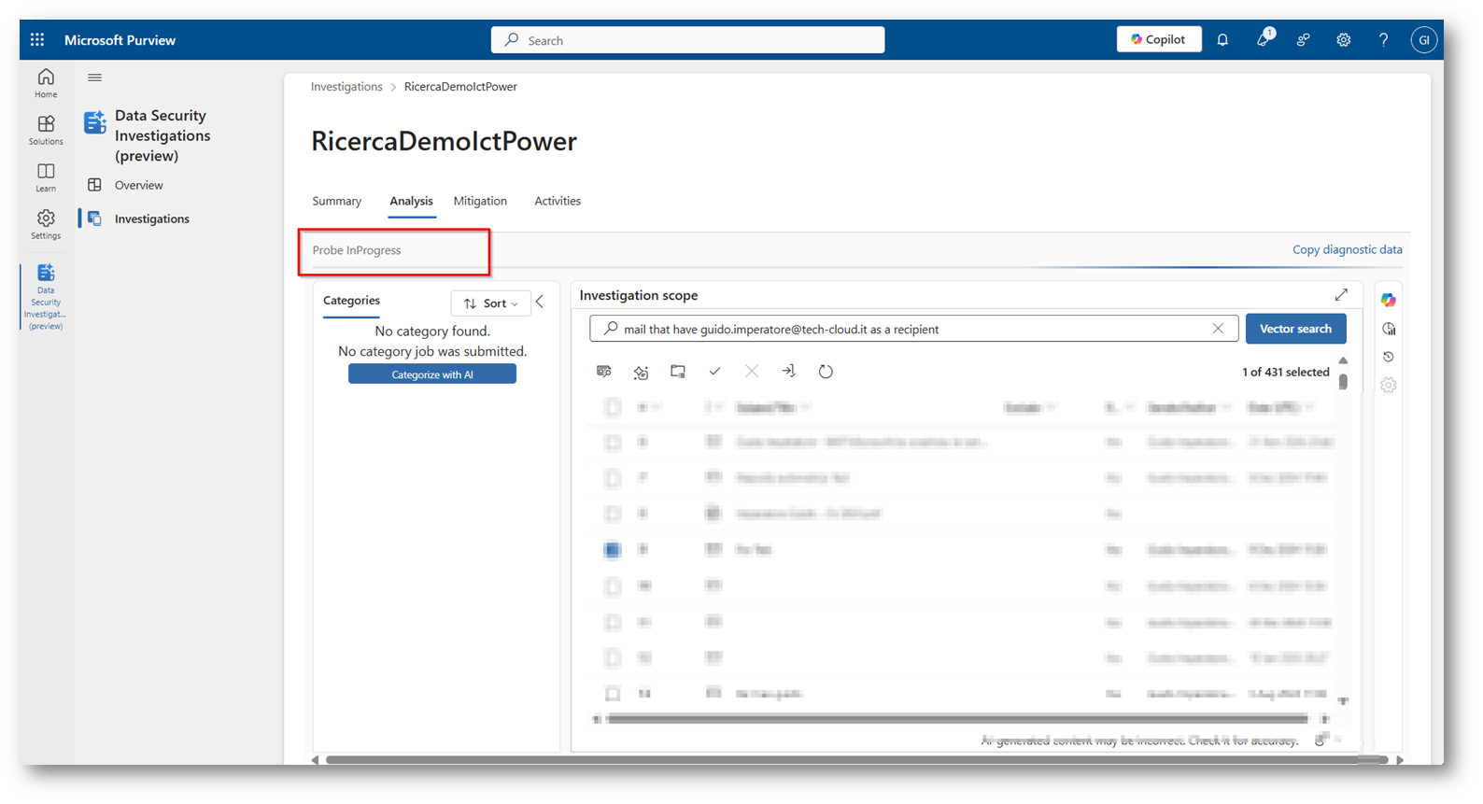Click the RicercaDemoIctPower page title
This screenshot has height=804, width=1483.
point(444,141)
